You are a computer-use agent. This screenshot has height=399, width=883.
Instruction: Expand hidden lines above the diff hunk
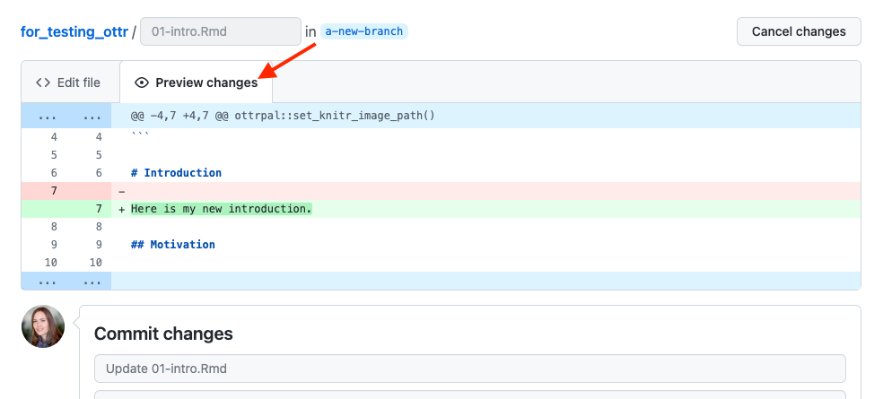pyautogui.click(x=66, y=116)
